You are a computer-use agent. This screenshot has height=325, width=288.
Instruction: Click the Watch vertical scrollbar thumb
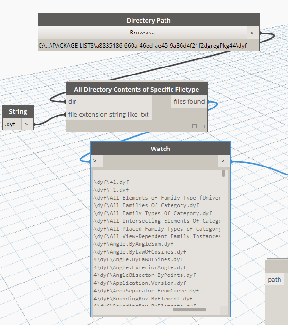[223, 174]
